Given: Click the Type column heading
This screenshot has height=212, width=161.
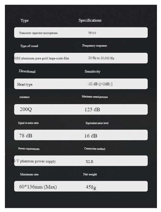Looking at the screenshot, I should 25,20.
